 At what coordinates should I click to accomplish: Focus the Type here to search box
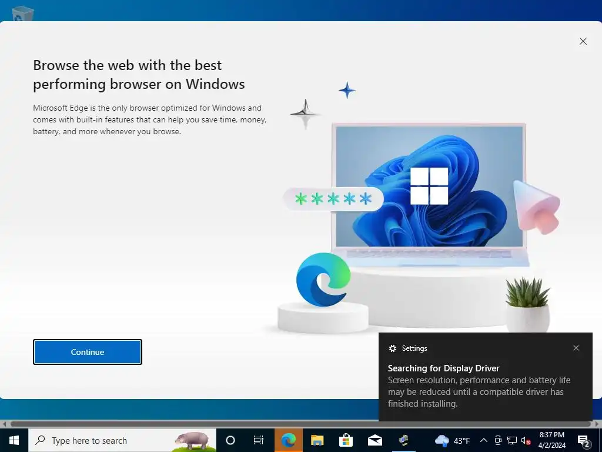click(x=122, y=440)
